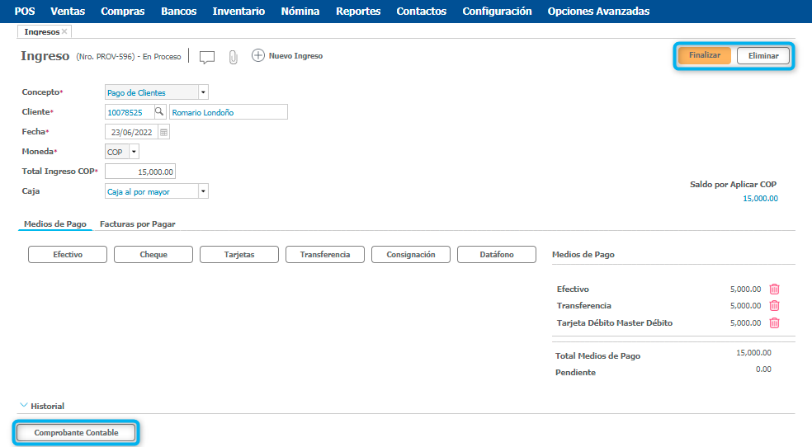
Task: Delete the Transferencia payment row
Action: [x=774, y=306]
